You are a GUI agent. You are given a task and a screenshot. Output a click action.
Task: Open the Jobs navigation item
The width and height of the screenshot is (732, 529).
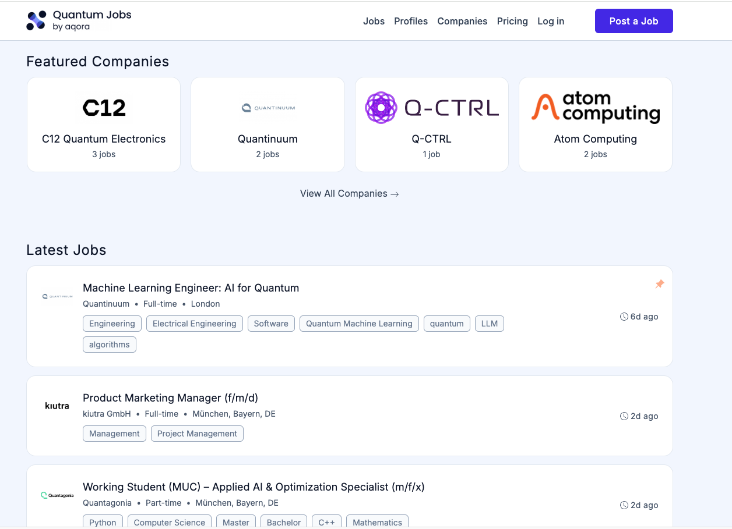click(x=374, y=21)
